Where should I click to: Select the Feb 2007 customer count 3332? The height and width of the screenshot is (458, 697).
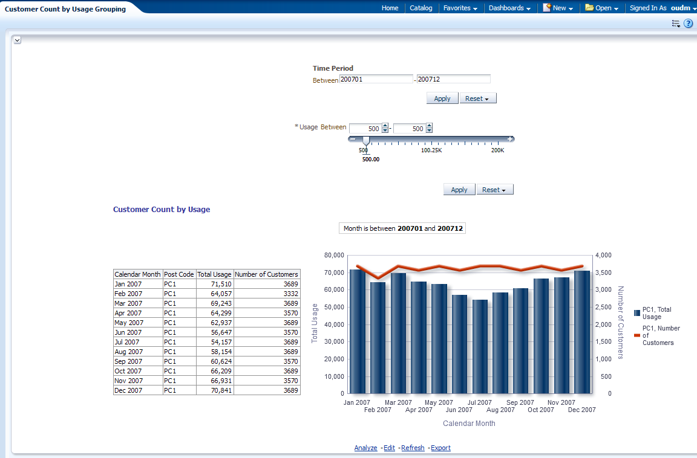[267, 294]
